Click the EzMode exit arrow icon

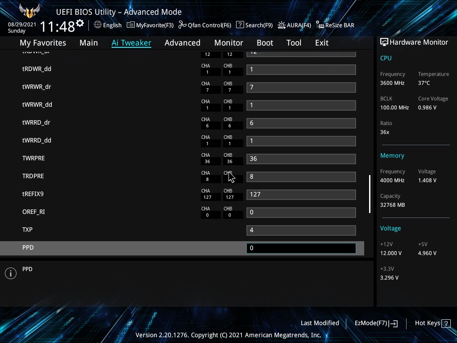pos(393,323)
